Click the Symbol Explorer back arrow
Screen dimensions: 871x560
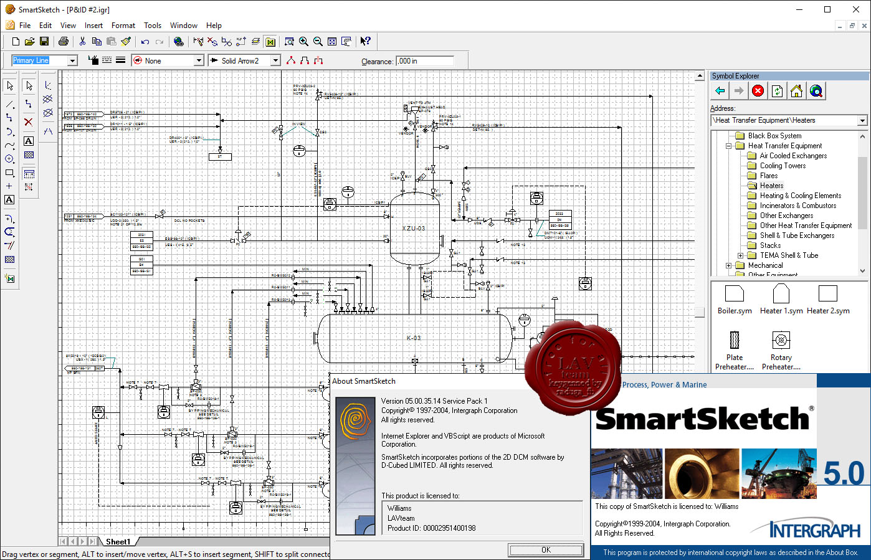pos(720,91)
